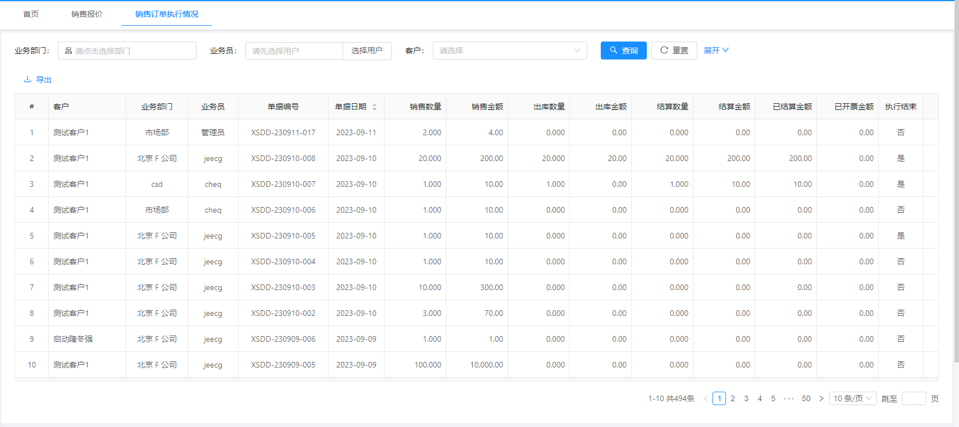This screenshot has width=959, height=427.
Task: Click the 执行结束 column header
Action: pyautogui.click(x=901, y=107)
